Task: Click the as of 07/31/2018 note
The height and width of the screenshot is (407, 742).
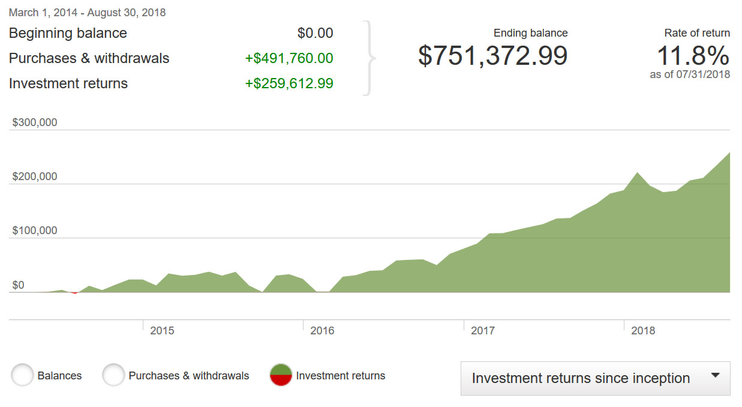Action: 690,75
